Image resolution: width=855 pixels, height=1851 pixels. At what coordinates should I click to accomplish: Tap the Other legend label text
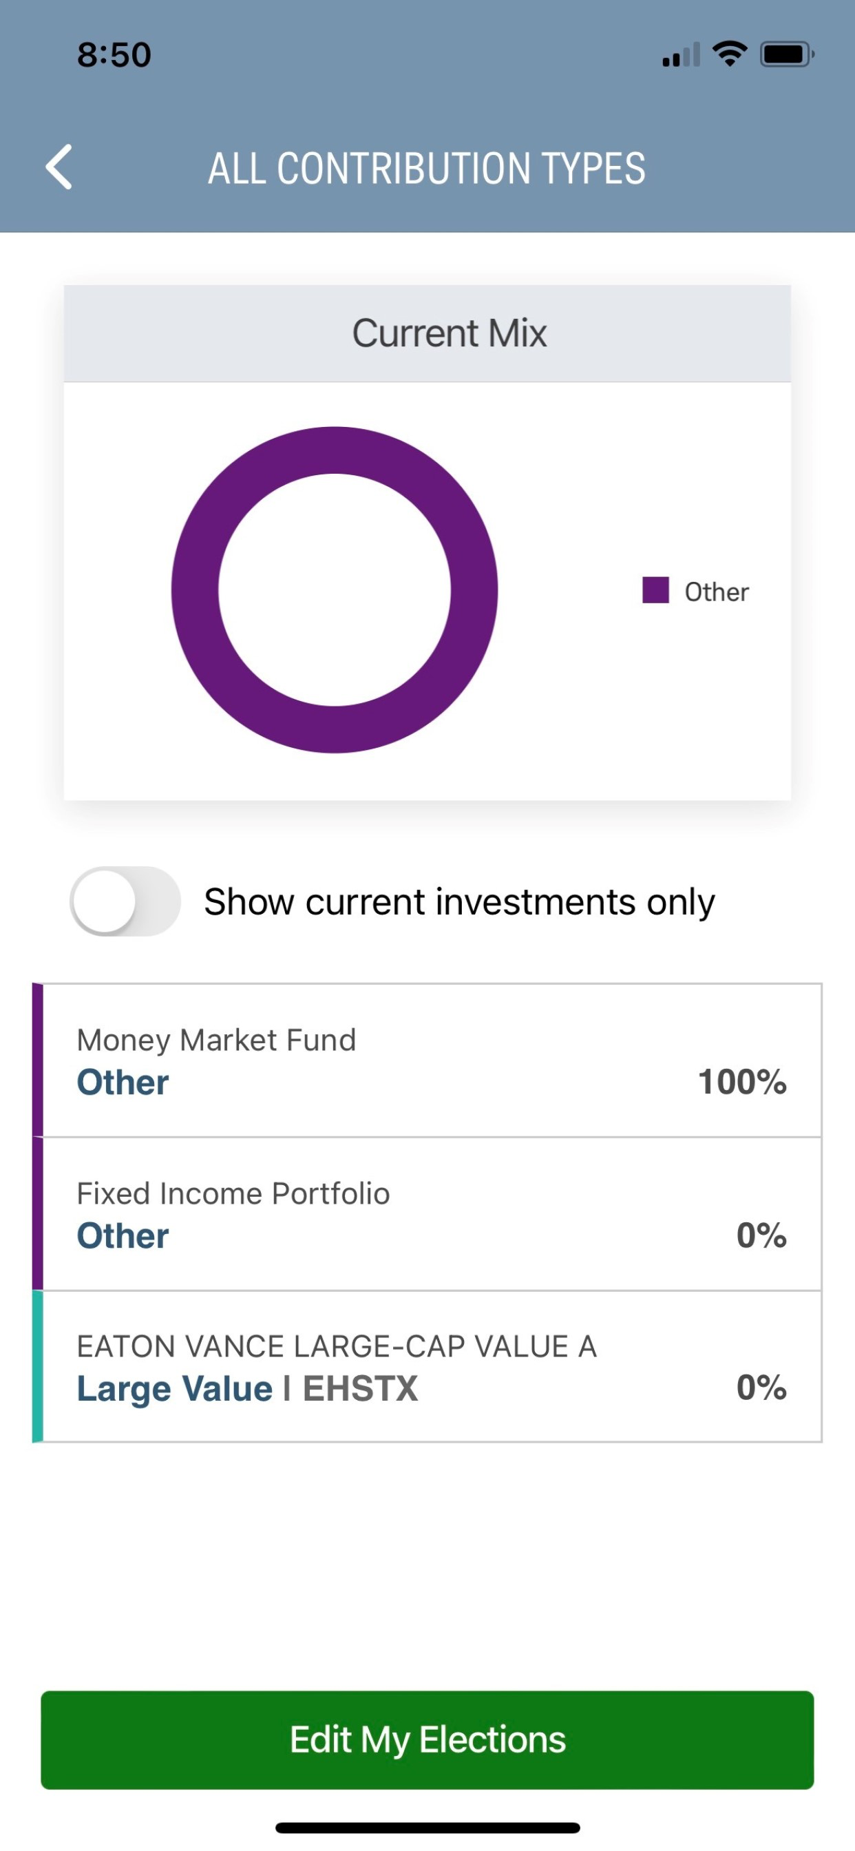point(717,592)
